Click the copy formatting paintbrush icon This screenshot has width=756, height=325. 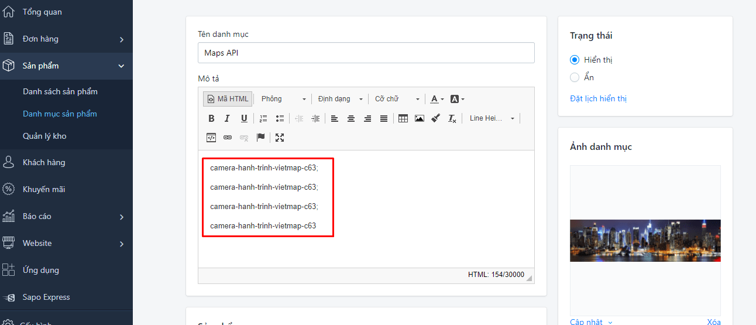tap(435, 118)
